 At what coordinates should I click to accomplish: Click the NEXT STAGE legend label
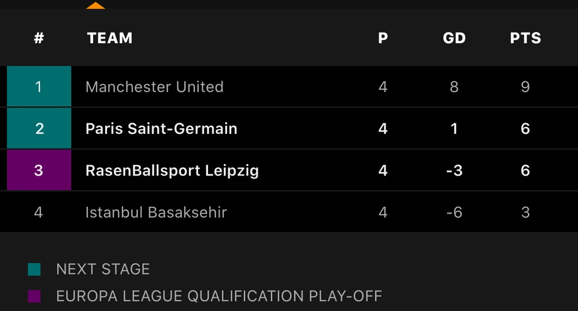pos(103,269)
